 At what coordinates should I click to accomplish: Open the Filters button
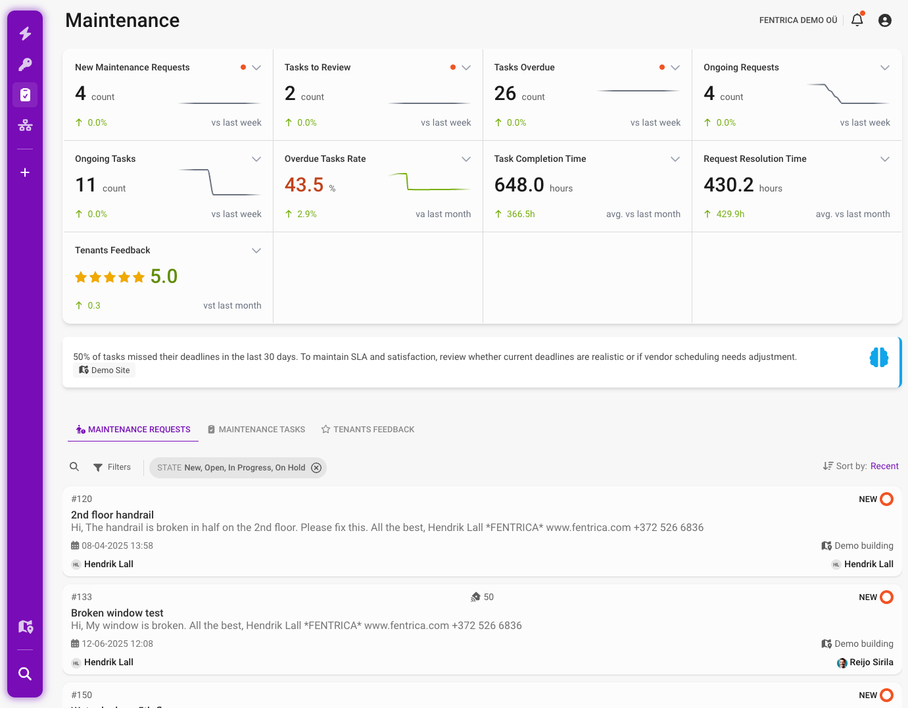112,467
